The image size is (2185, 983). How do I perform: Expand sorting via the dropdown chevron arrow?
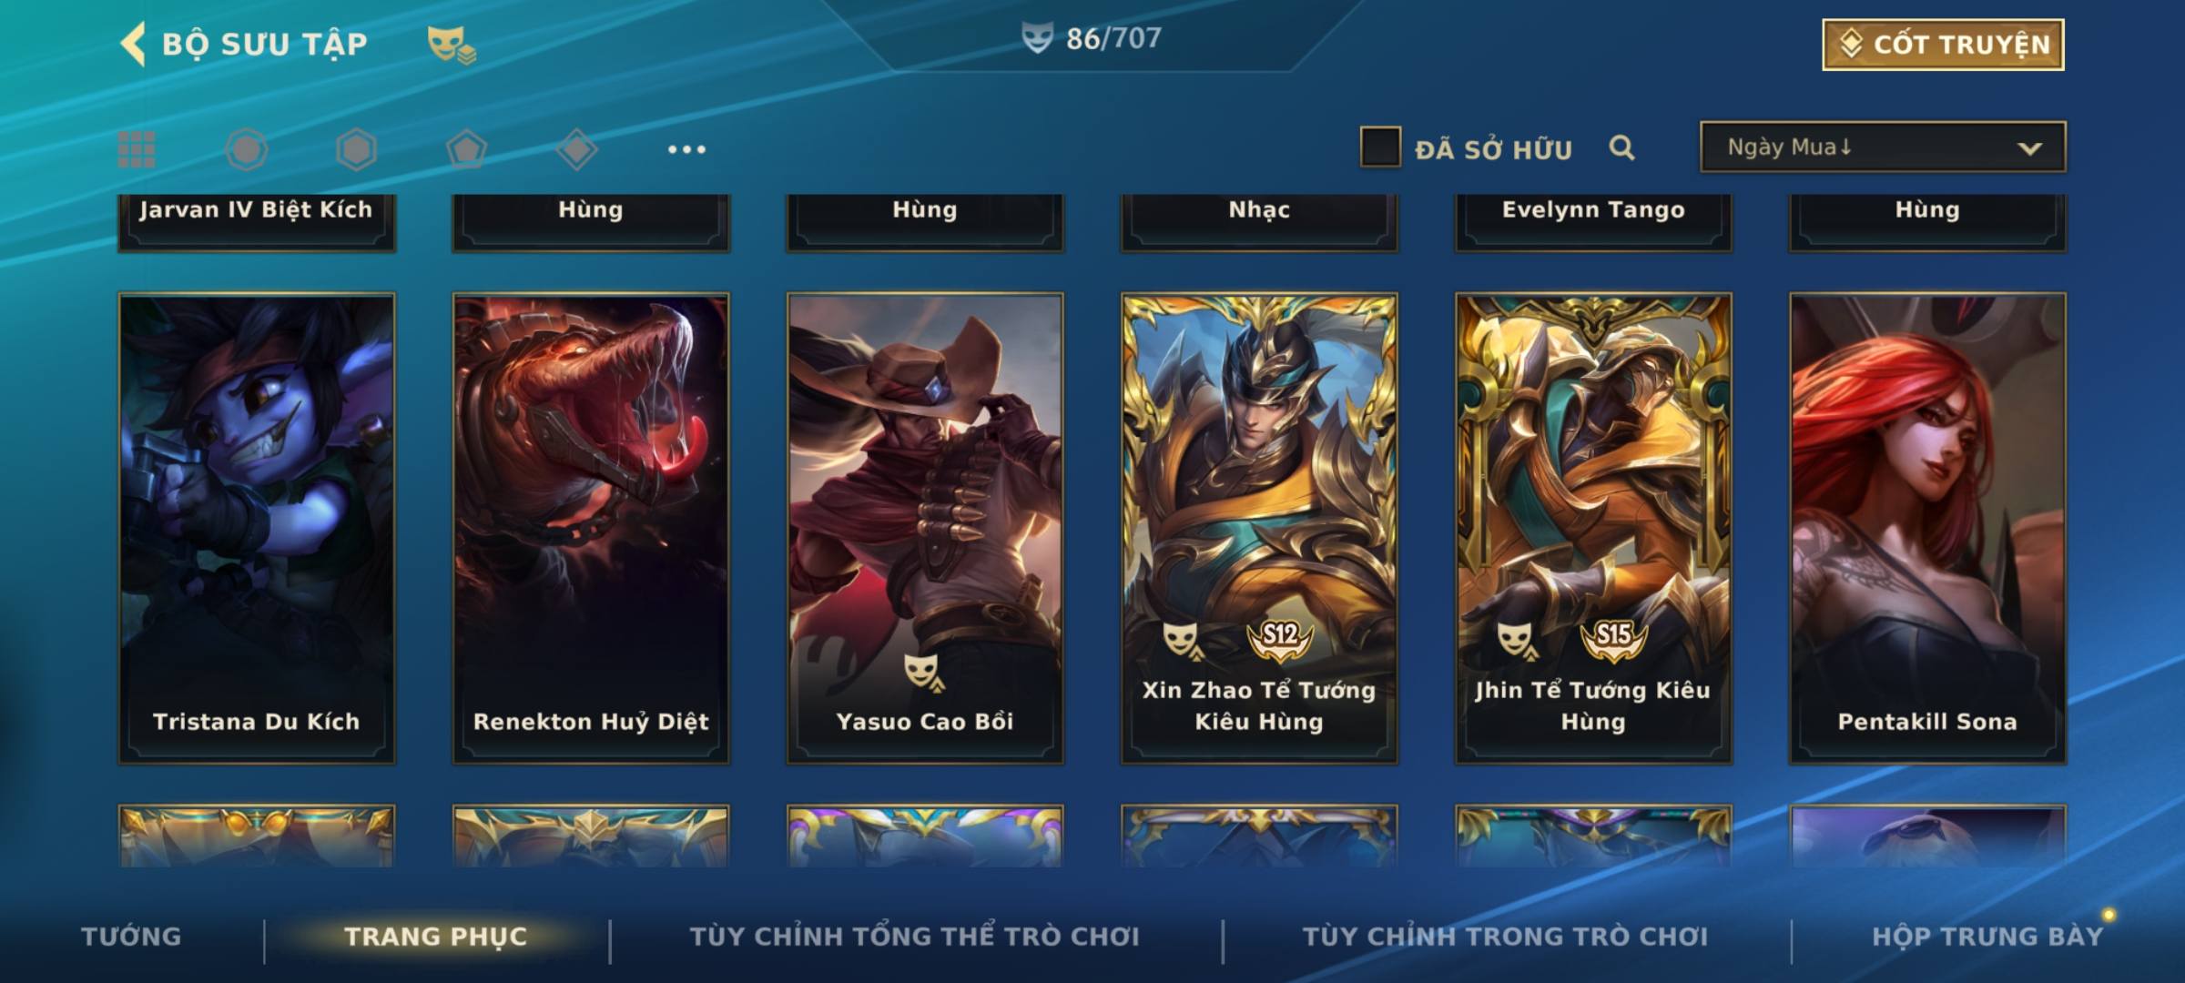[x=2029, y=148]
